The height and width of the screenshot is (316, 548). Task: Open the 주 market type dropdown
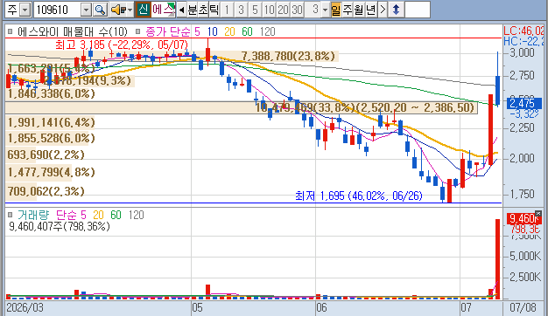click(x=25, y=10)
